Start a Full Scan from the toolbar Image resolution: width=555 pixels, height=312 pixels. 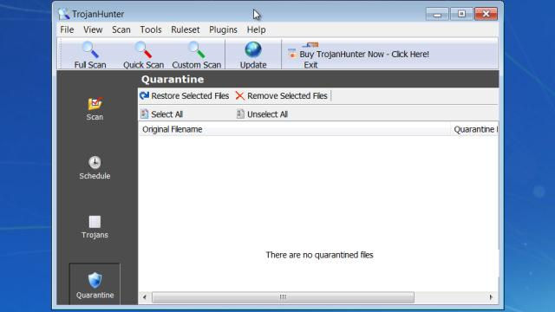90,55
